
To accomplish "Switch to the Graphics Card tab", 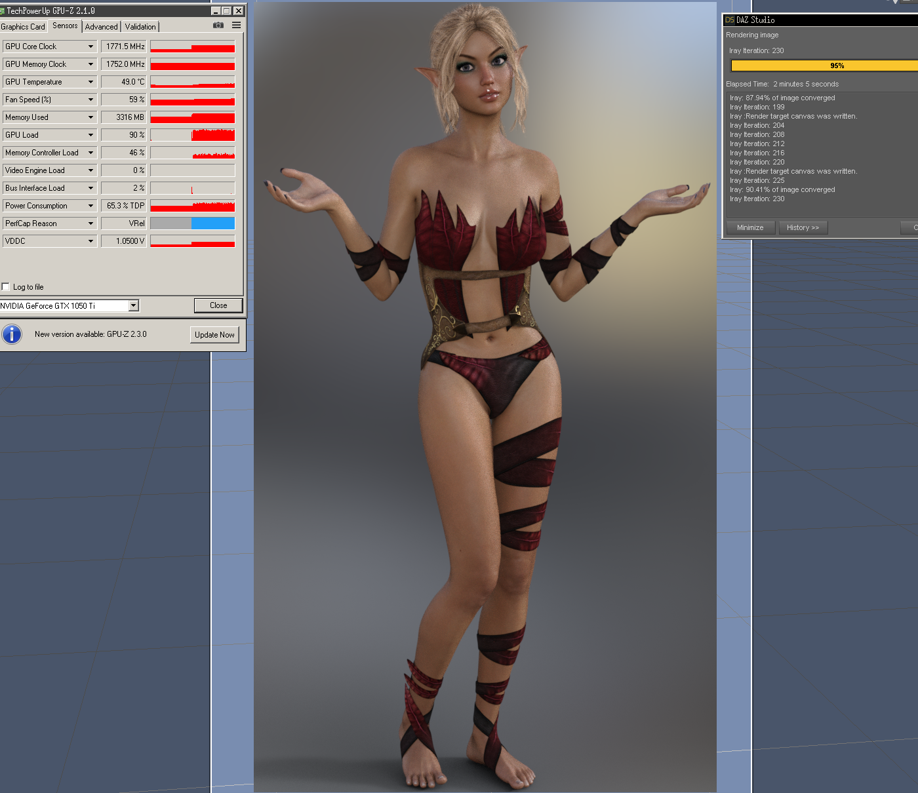I will [x=23, y=27].
